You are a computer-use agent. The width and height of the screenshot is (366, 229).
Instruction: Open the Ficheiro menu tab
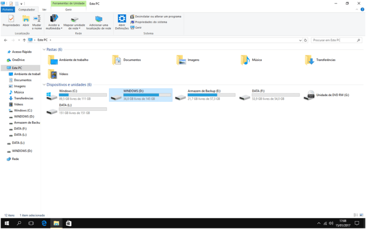[7, 9]
